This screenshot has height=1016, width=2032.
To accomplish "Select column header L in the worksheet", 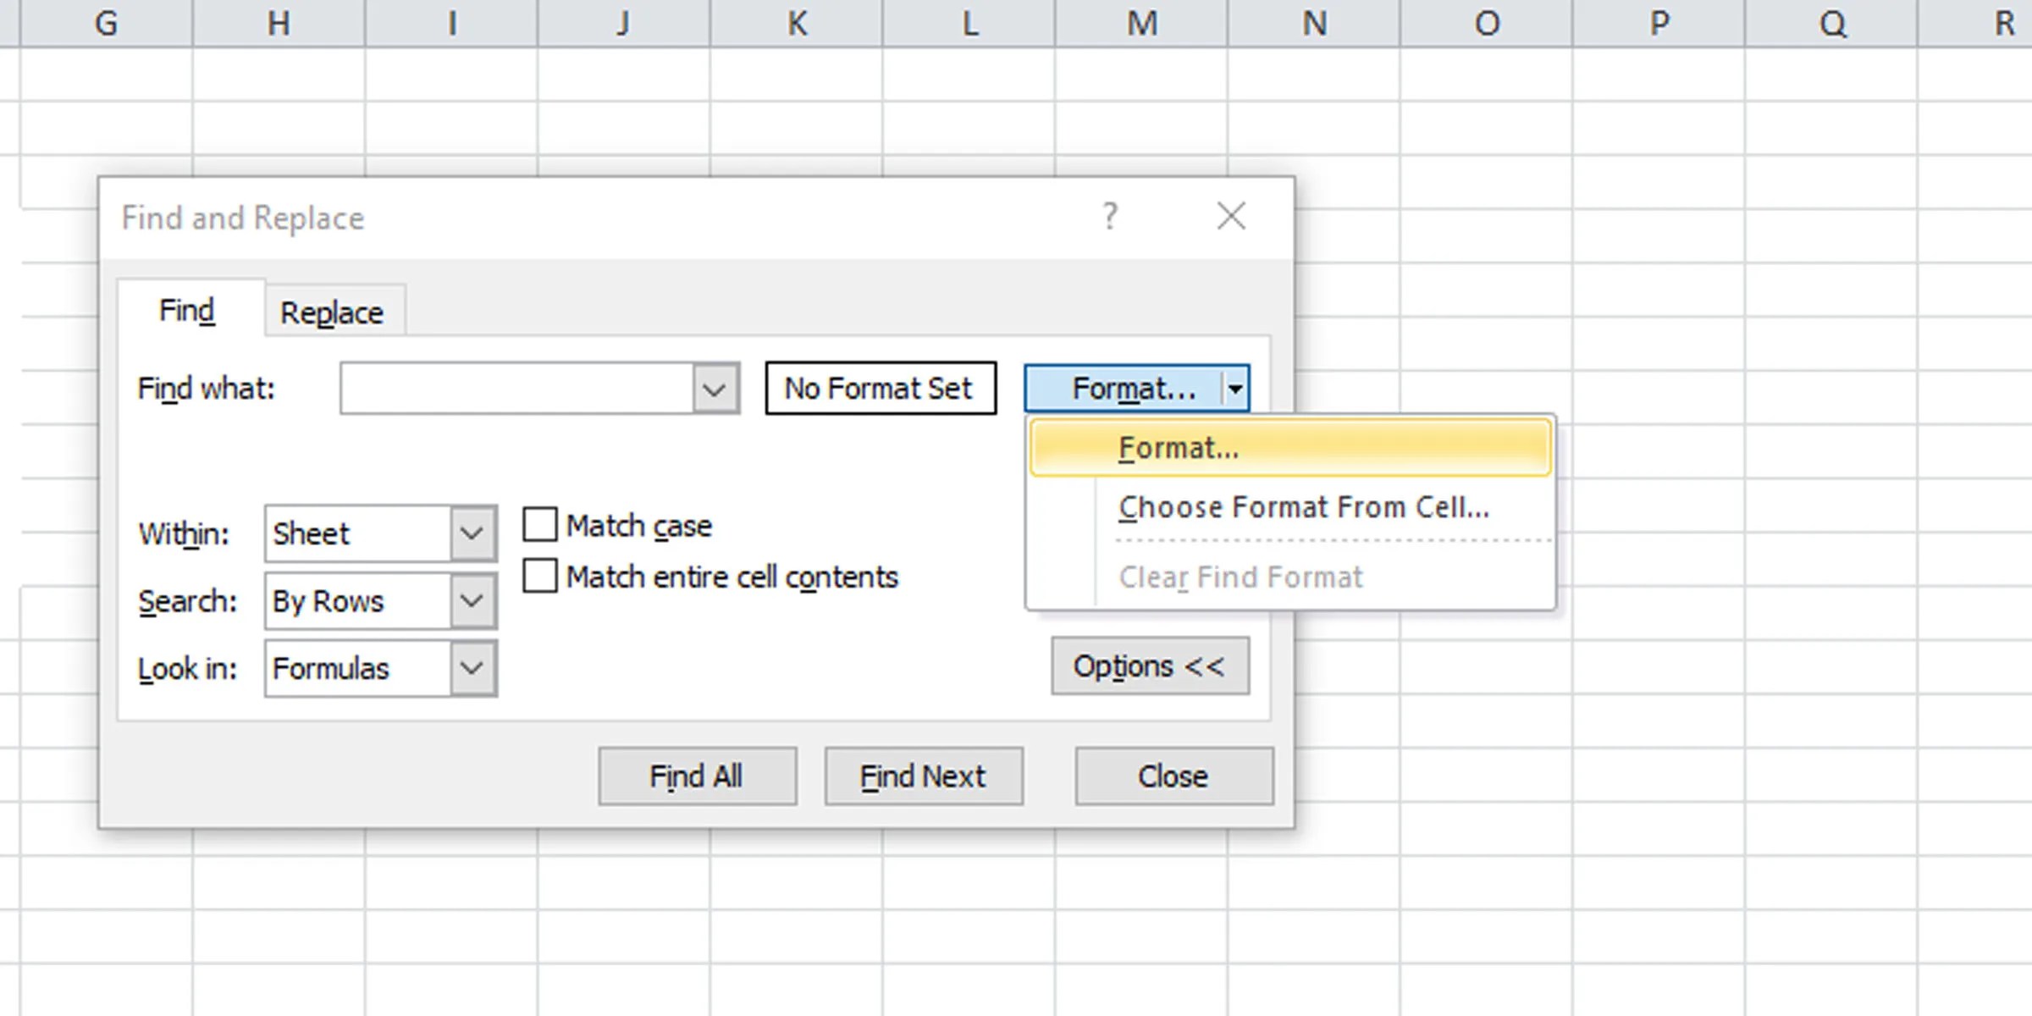I will pos(969,23).
